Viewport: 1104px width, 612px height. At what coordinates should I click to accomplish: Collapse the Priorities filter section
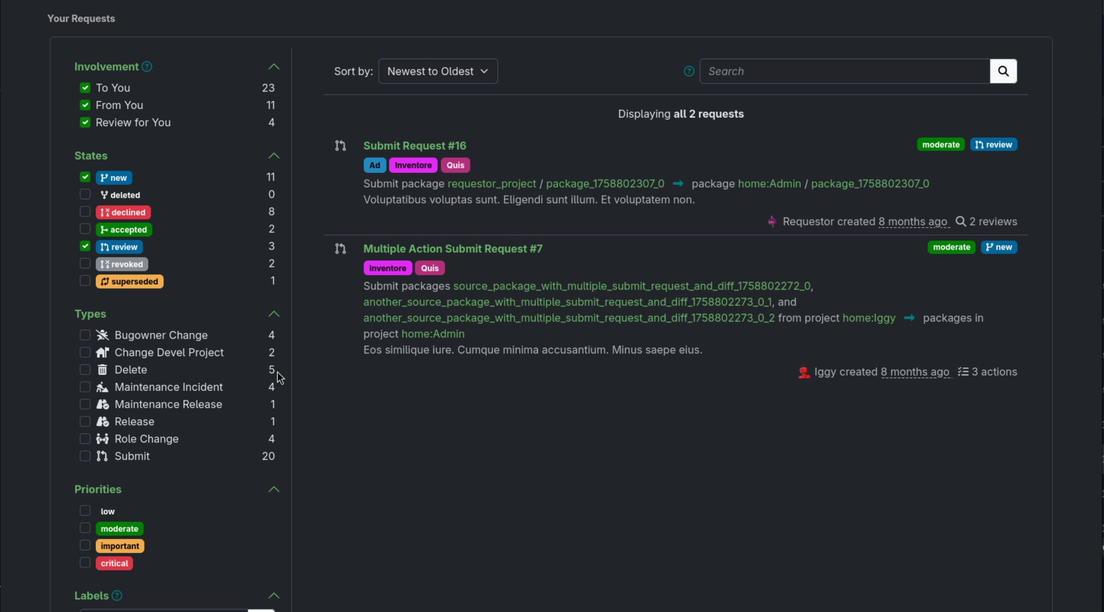tap(273, 489)
